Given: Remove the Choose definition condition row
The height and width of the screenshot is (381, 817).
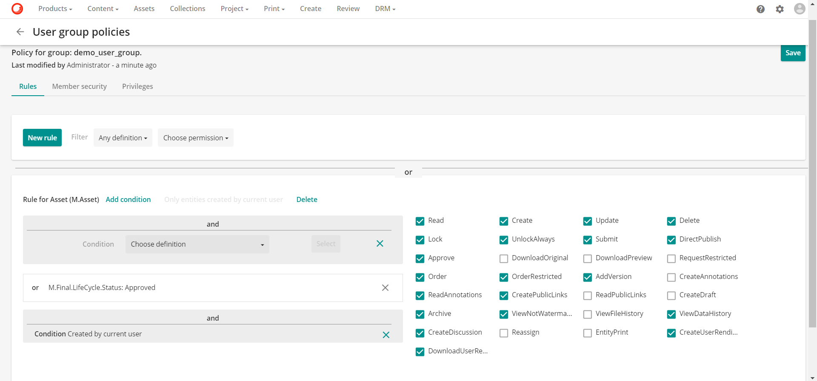Looking at the screenshot, I should (x=380, y=244).
